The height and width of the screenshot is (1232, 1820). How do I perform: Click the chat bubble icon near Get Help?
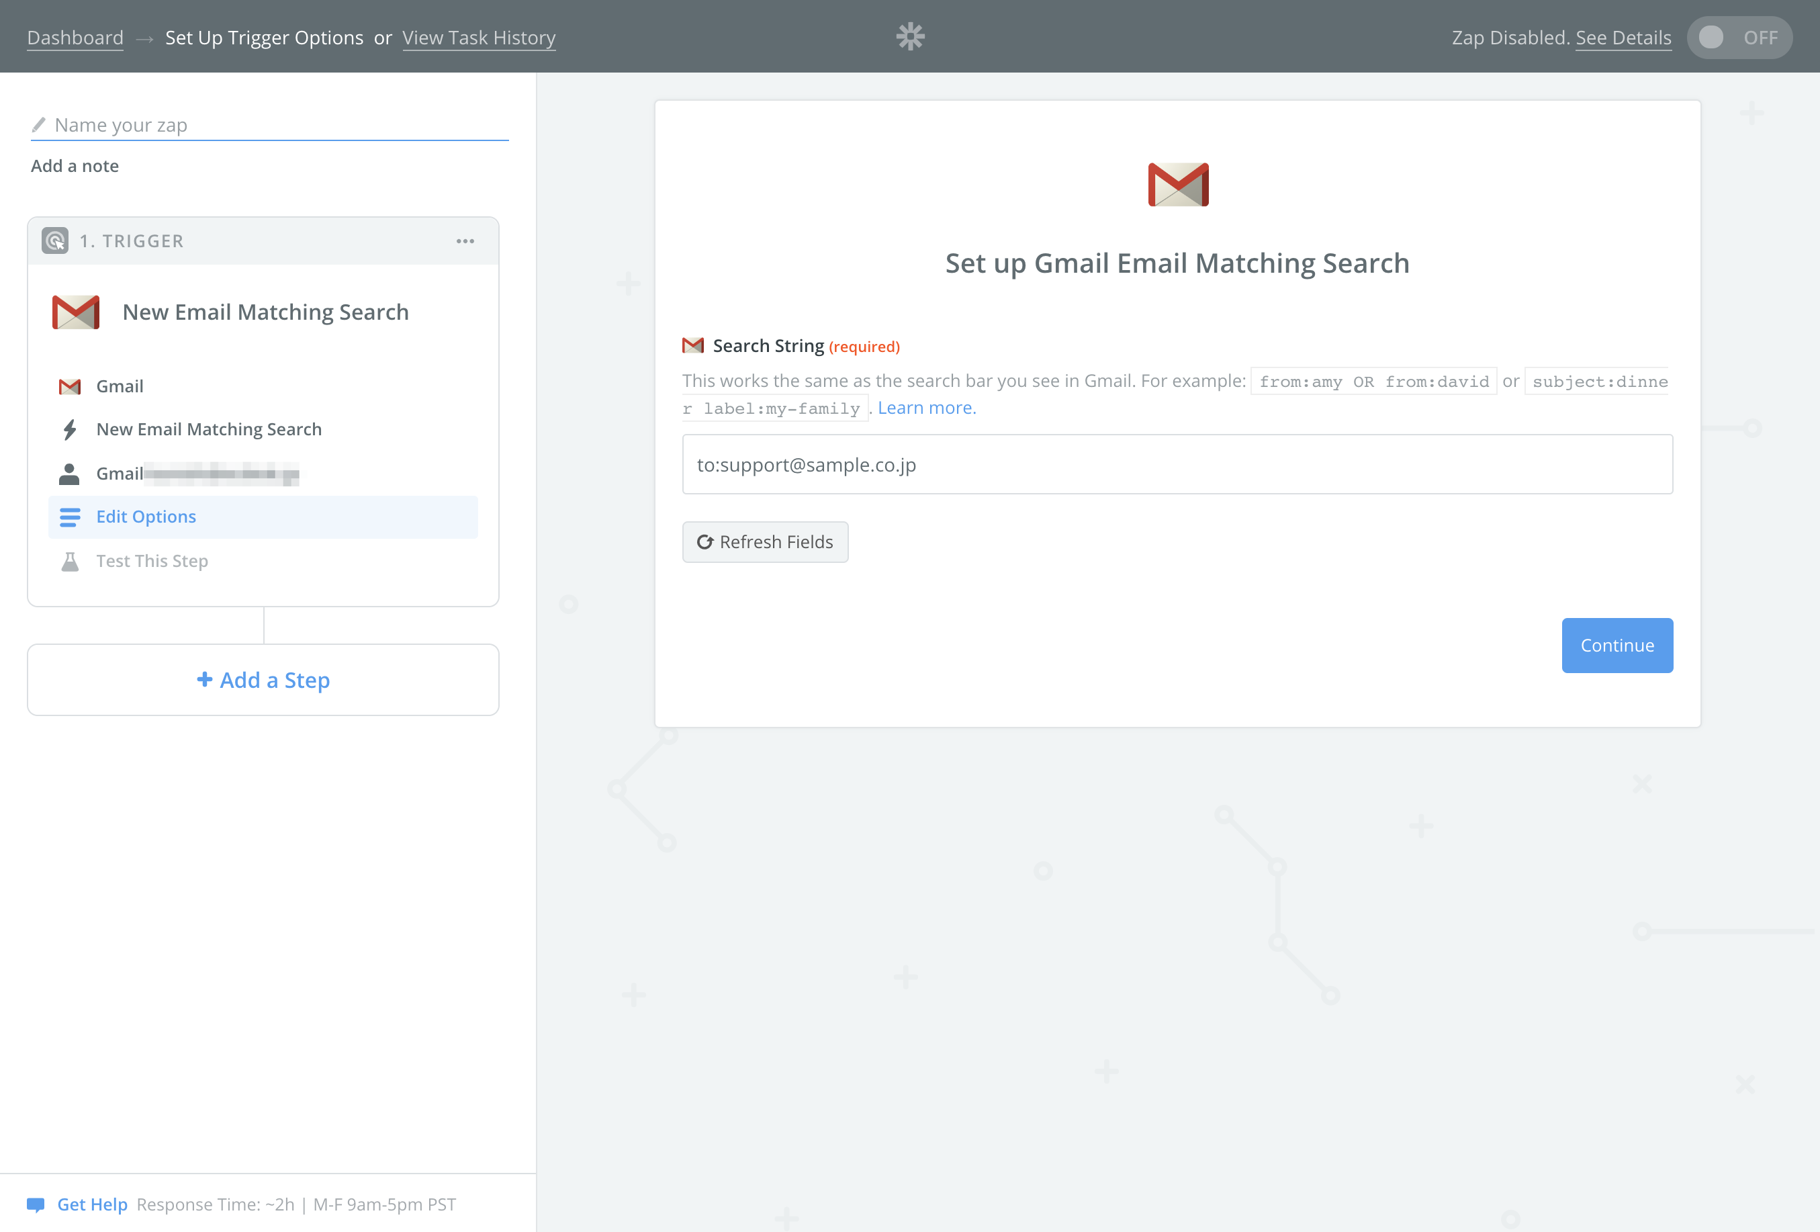(35, 1204)
